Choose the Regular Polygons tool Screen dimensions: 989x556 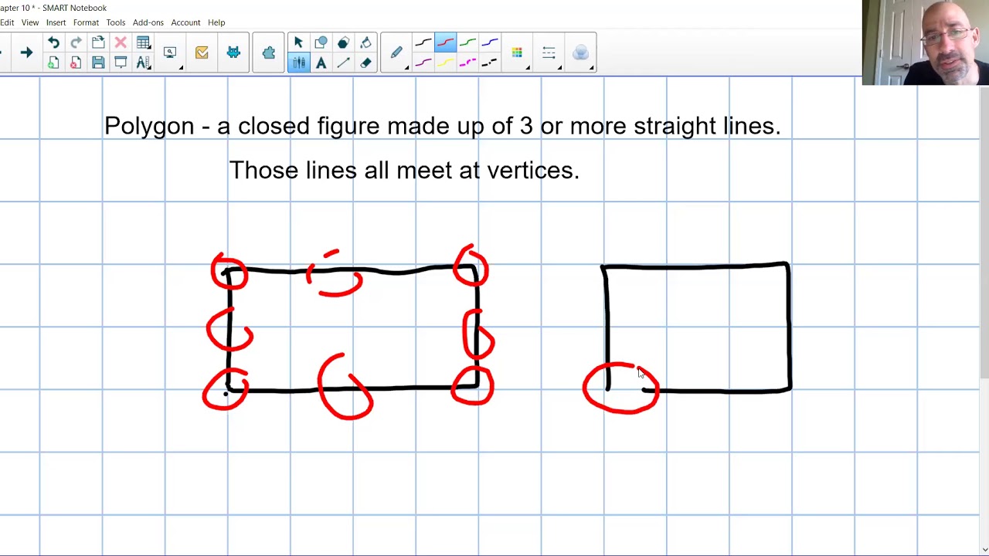tap(343, 42)
